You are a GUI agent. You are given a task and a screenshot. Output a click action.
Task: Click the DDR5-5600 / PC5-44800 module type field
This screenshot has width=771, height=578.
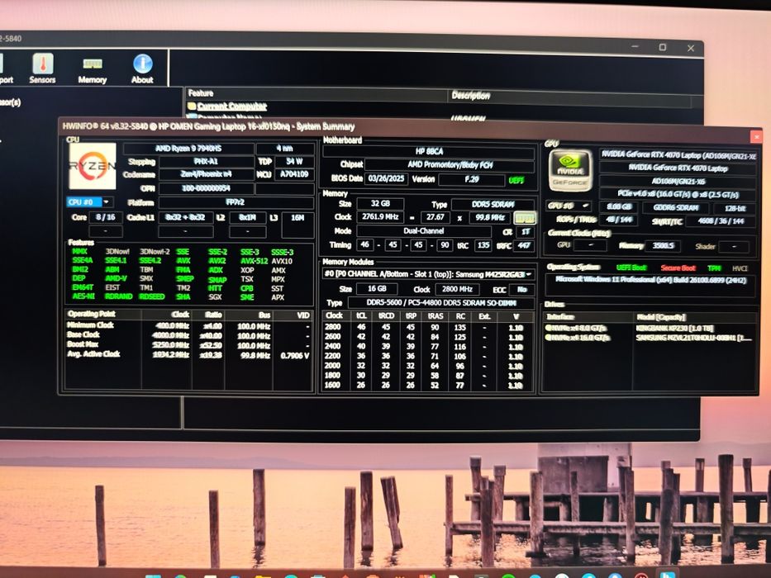[x=441, y=303]
